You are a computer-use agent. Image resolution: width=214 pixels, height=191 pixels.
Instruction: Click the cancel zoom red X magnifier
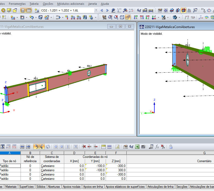[x=116, y=17]
